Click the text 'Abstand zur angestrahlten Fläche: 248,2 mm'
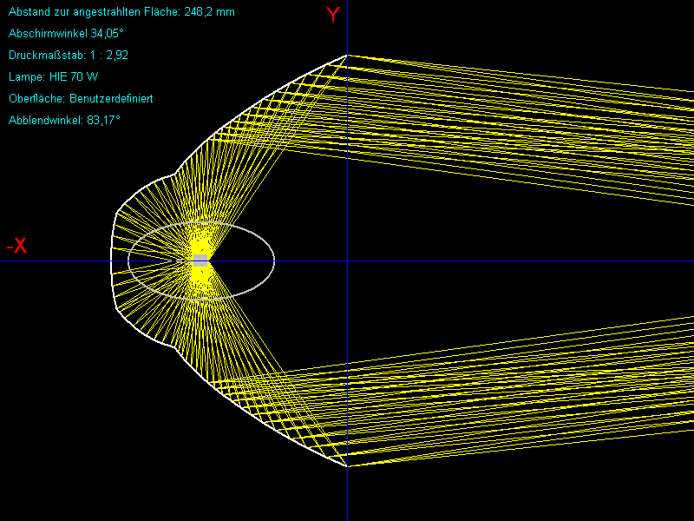694x521 pixels. tap(121, 12)
